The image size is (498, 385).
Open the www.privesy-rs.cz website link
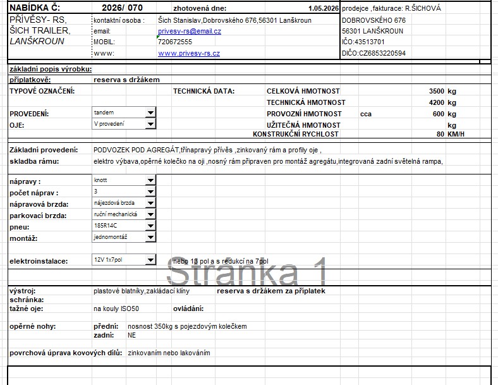tap(189, 53)
